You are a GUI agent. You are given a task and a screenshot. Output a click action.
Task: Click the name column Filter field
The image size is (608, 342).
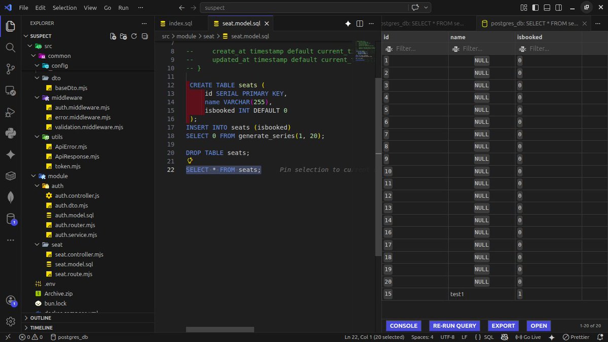(x=482, y=49)
